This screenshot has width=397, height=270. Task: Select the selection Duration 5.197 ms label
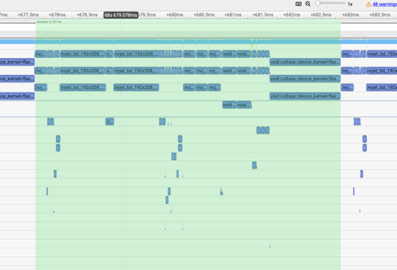coord(49,22)
